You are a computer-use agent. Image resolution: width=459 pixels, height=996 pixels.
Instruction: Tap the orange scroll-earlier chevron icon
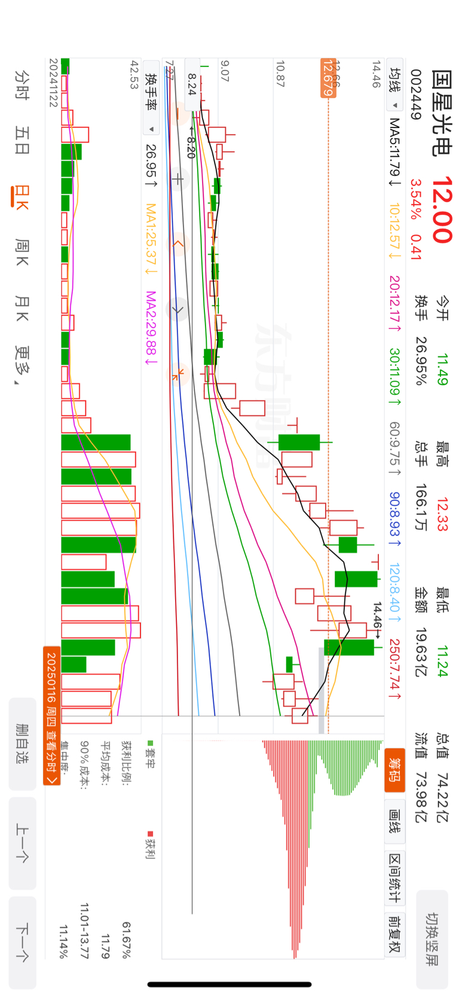click(x=178, y=243)
